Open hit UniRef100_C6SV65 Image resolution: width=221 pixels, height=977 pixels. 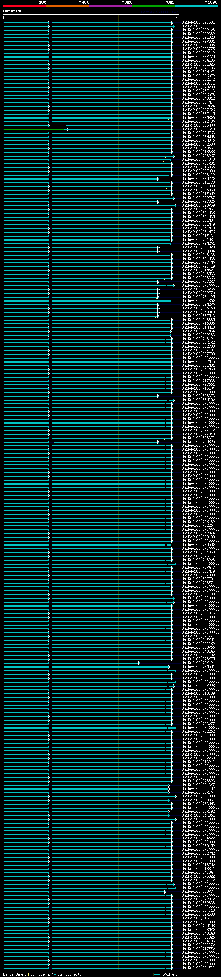coord(198,289)
